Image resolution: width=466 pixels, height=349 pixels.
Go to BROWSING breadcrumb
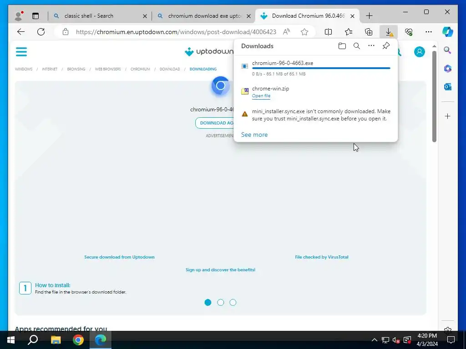click(x=76, y=69)
